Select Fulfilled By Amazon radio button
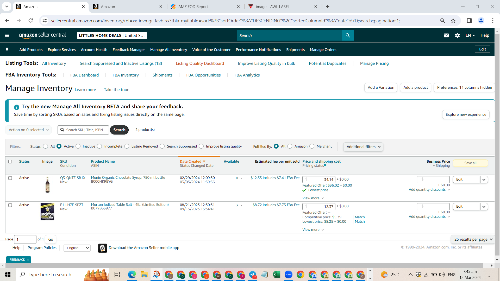 click(290, 146)
